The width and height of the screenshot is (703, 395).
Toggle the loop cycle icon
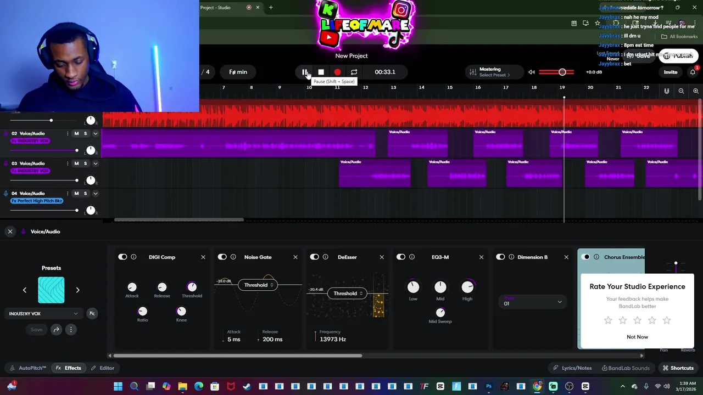click(x=354, y=72)
